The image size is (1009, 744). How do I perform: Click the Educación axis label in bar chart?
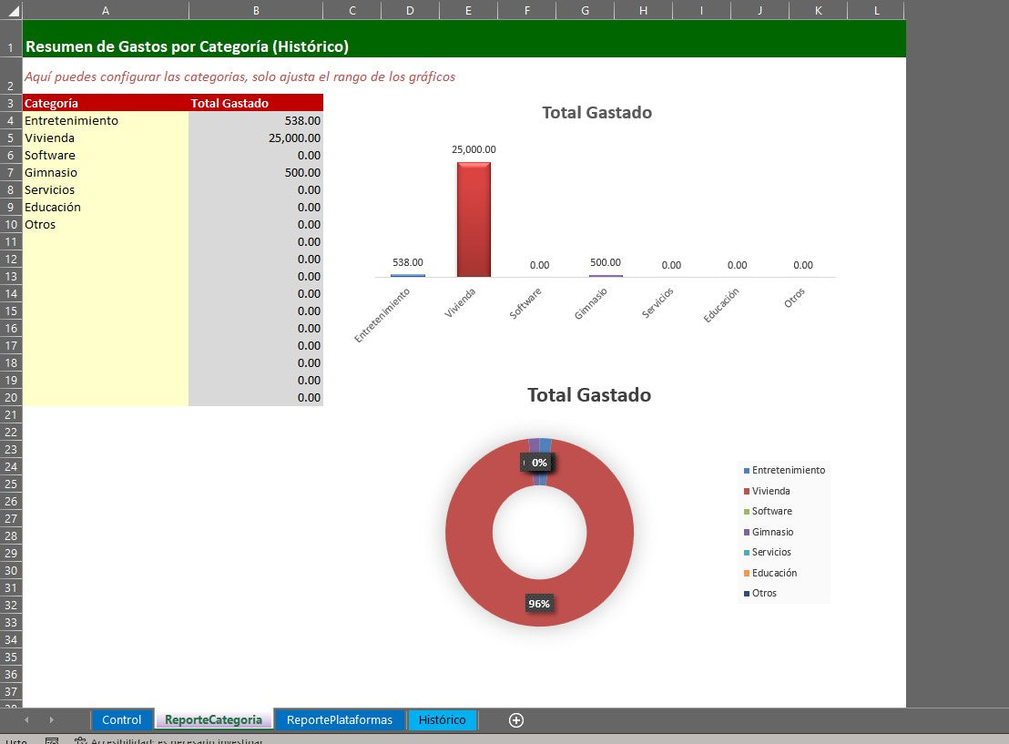[720, 305]
